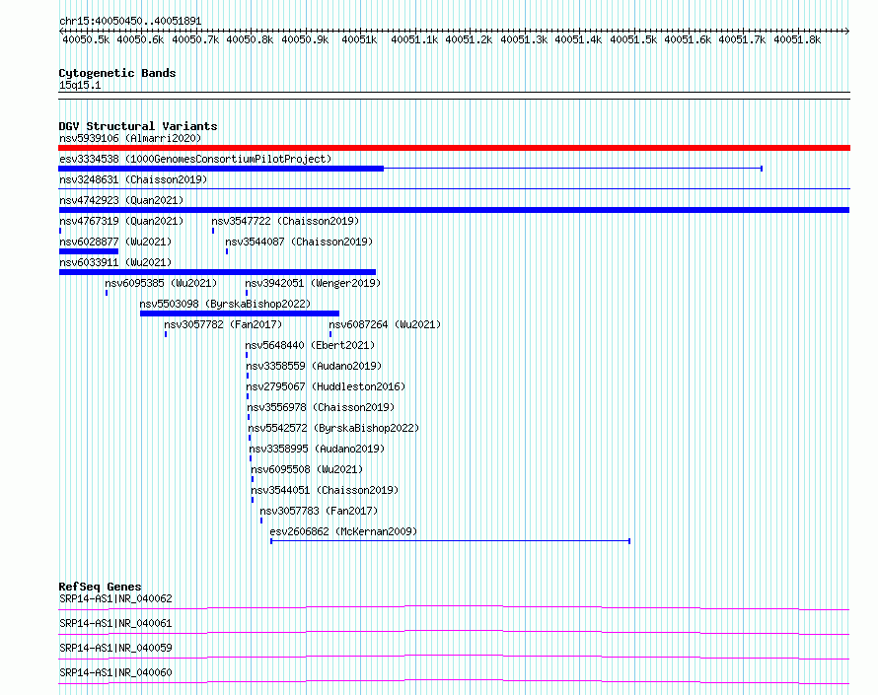Open variant nsv5939106 (Almarri2020)
Viewport: 878px width, 695px height.
[x=130, y=138]
